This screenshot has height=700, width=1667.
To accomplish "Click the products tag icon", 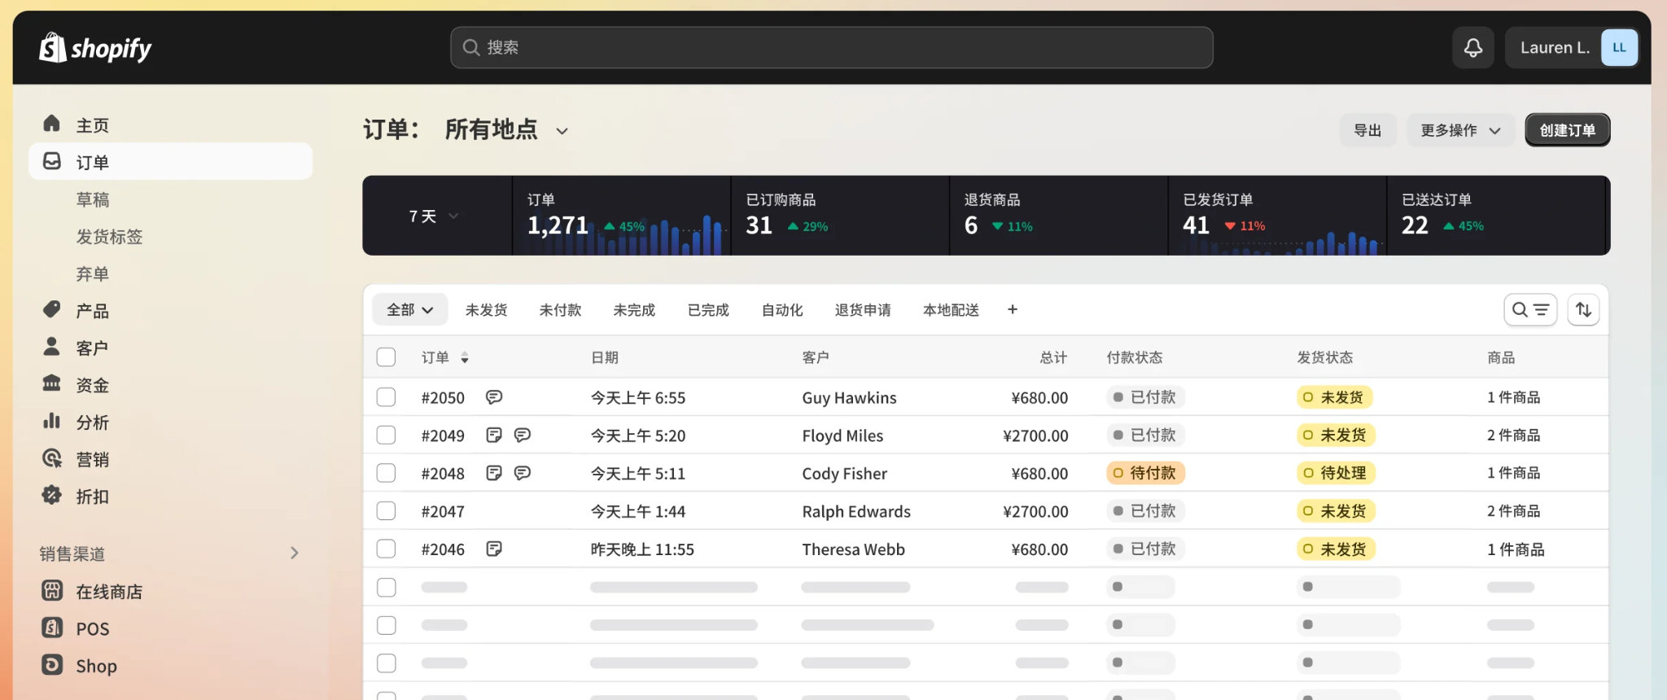I will coord(52,309).
